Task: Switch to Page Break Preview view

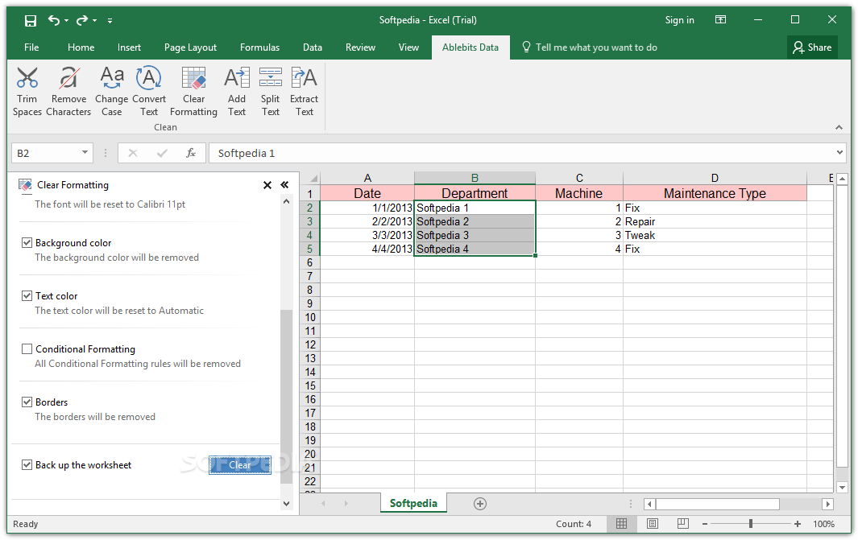Action: [683, 524]
